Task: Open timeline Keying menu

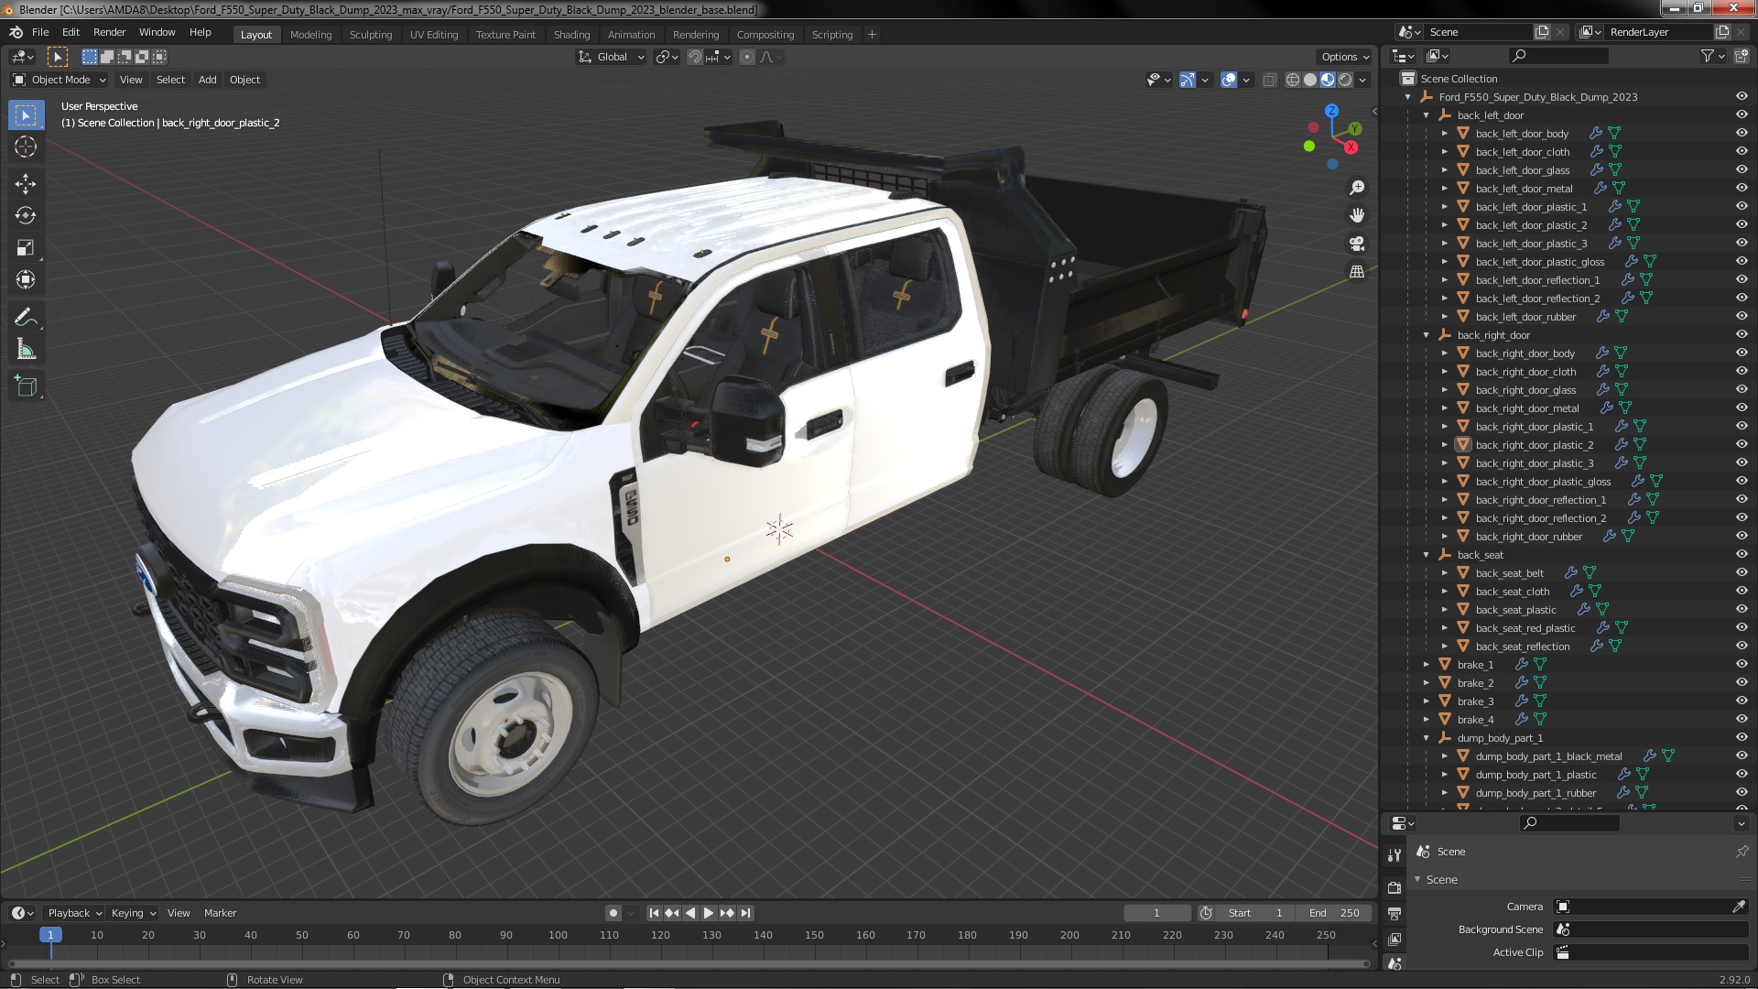Action: 134,913
